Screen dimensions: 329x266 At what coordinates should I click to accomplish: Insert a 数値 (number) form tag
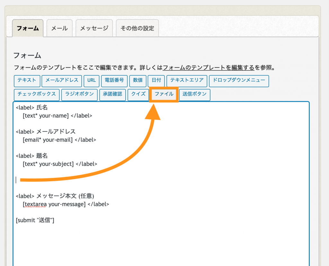tap(138, 81)
